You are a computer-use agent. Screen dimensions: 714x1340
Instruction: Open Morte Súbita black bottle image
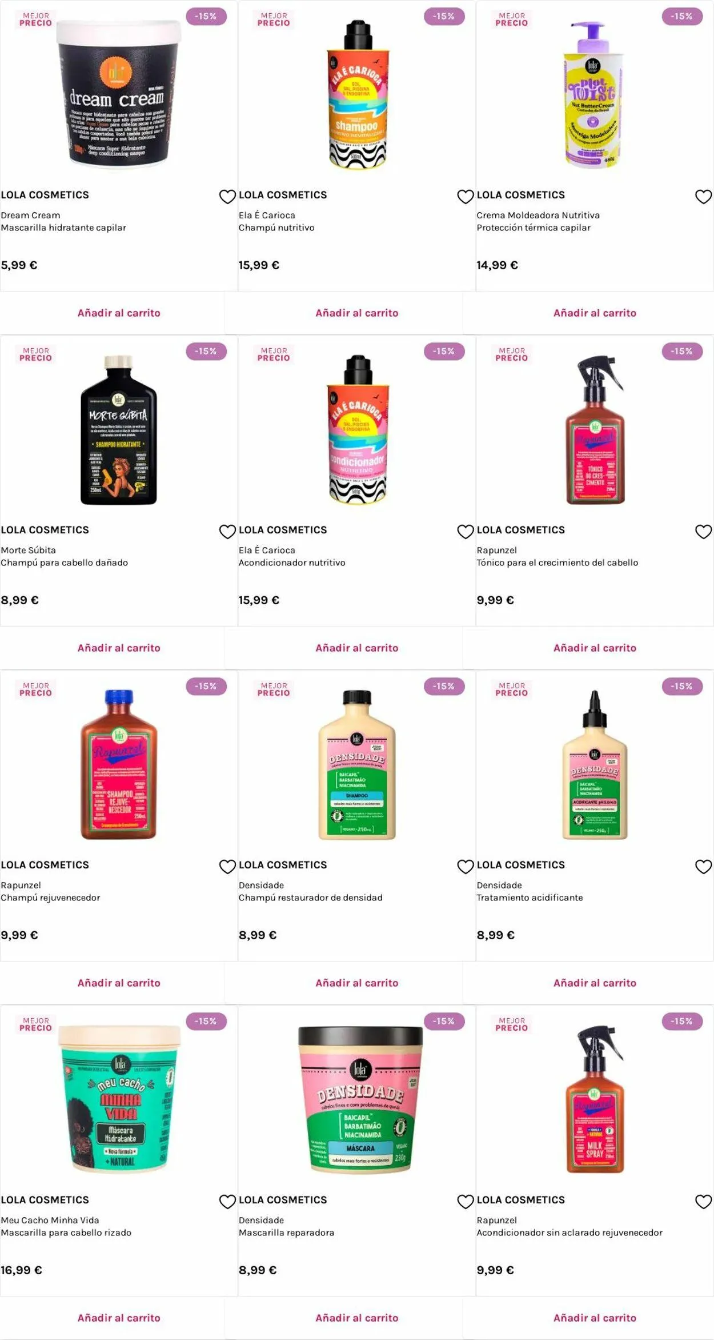point(119,430)
